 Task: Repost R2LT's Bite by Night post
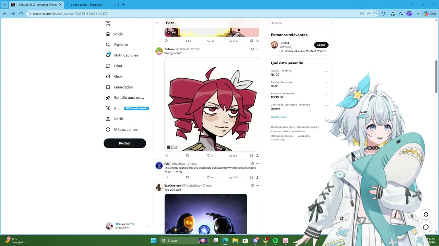pyautogui.click(x=187, y=177)
